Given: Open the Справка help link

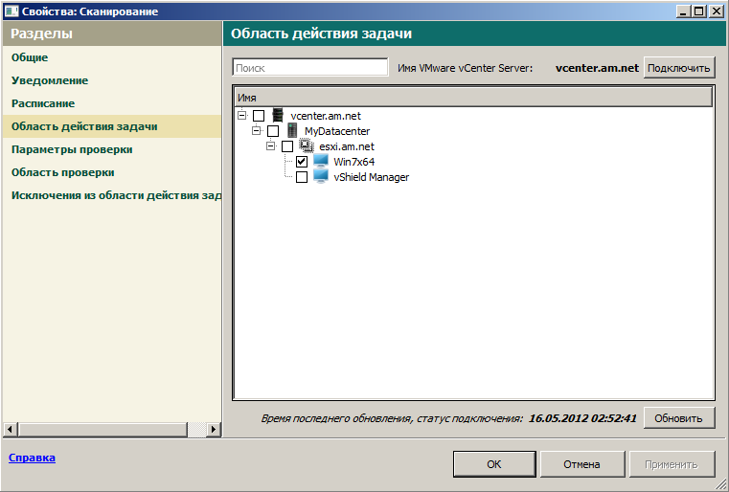Looking at the screenshot, I should (32, 458).
